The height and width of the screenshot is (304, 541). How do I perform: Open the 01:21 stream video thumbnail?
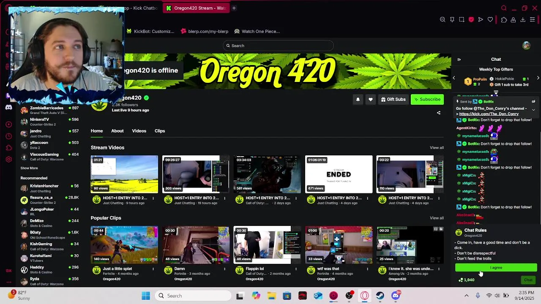[124, 174]
